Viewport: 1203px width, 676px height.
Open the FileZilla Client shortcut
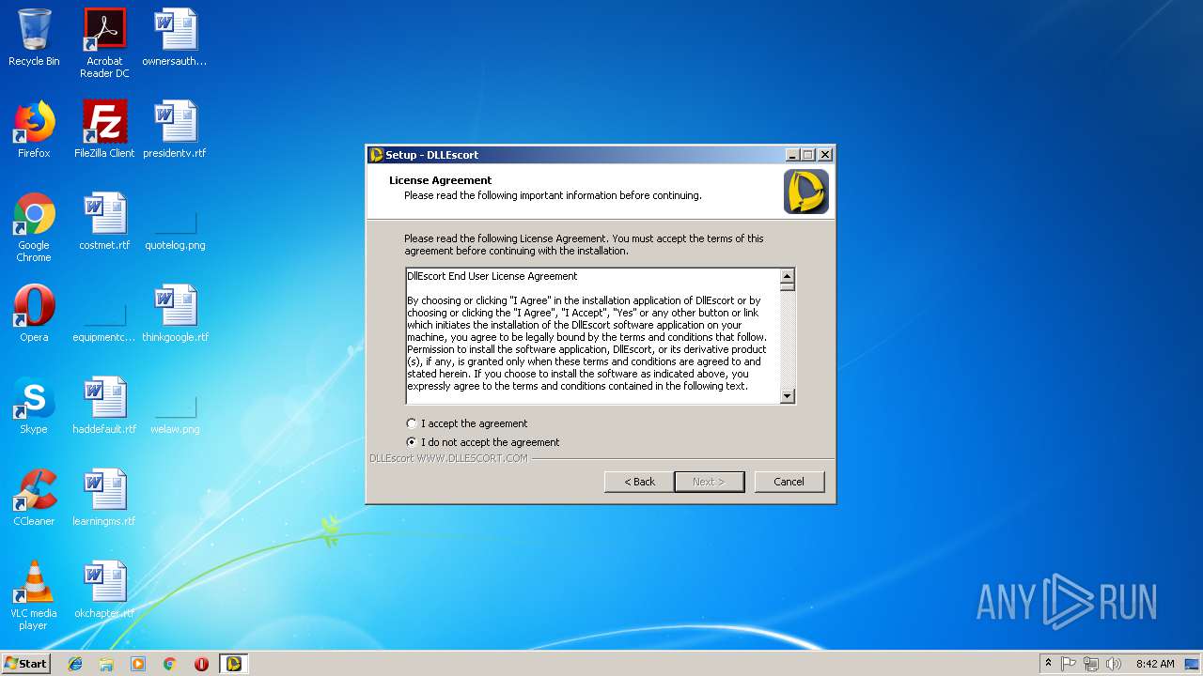[x=104, y=130]
